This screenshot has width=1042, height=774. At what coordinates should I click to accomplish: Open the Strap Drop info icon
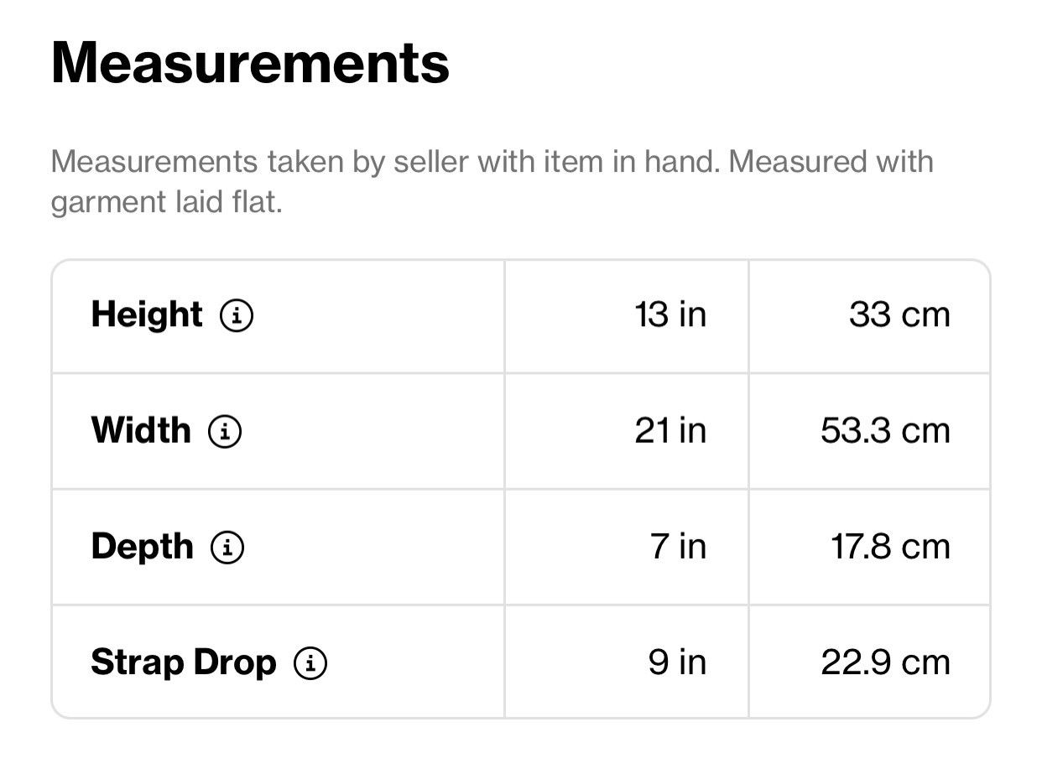coord(310,663)
